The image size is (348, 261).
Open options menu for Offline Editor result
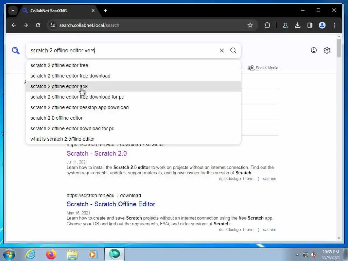click(x=258, y=230)
